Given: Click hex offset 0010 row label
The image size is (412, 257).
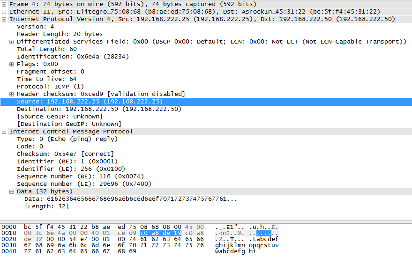Looking at the screenshot, I should 9,233.
